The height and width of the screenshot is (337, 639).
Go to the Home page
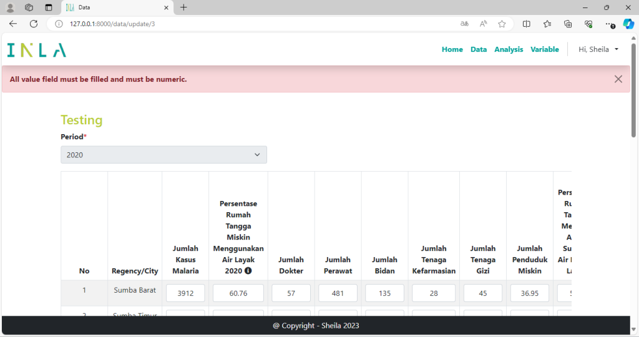pos(452,49)
